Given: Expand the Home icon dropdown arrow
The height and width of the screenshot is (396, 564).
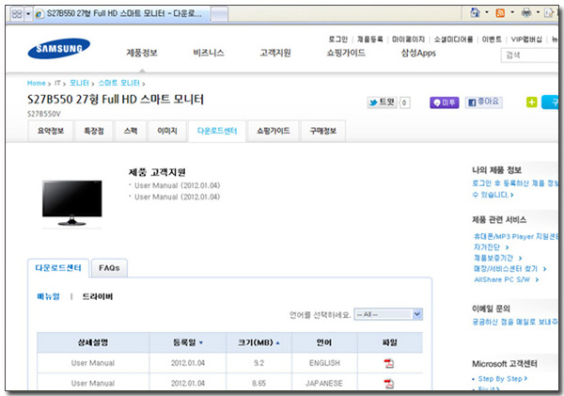Looking at the screenshot, I should [x=487, y=12].
